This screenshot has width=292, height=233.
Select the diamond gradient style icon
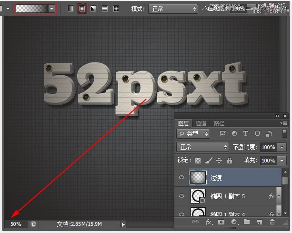(116, 9)
